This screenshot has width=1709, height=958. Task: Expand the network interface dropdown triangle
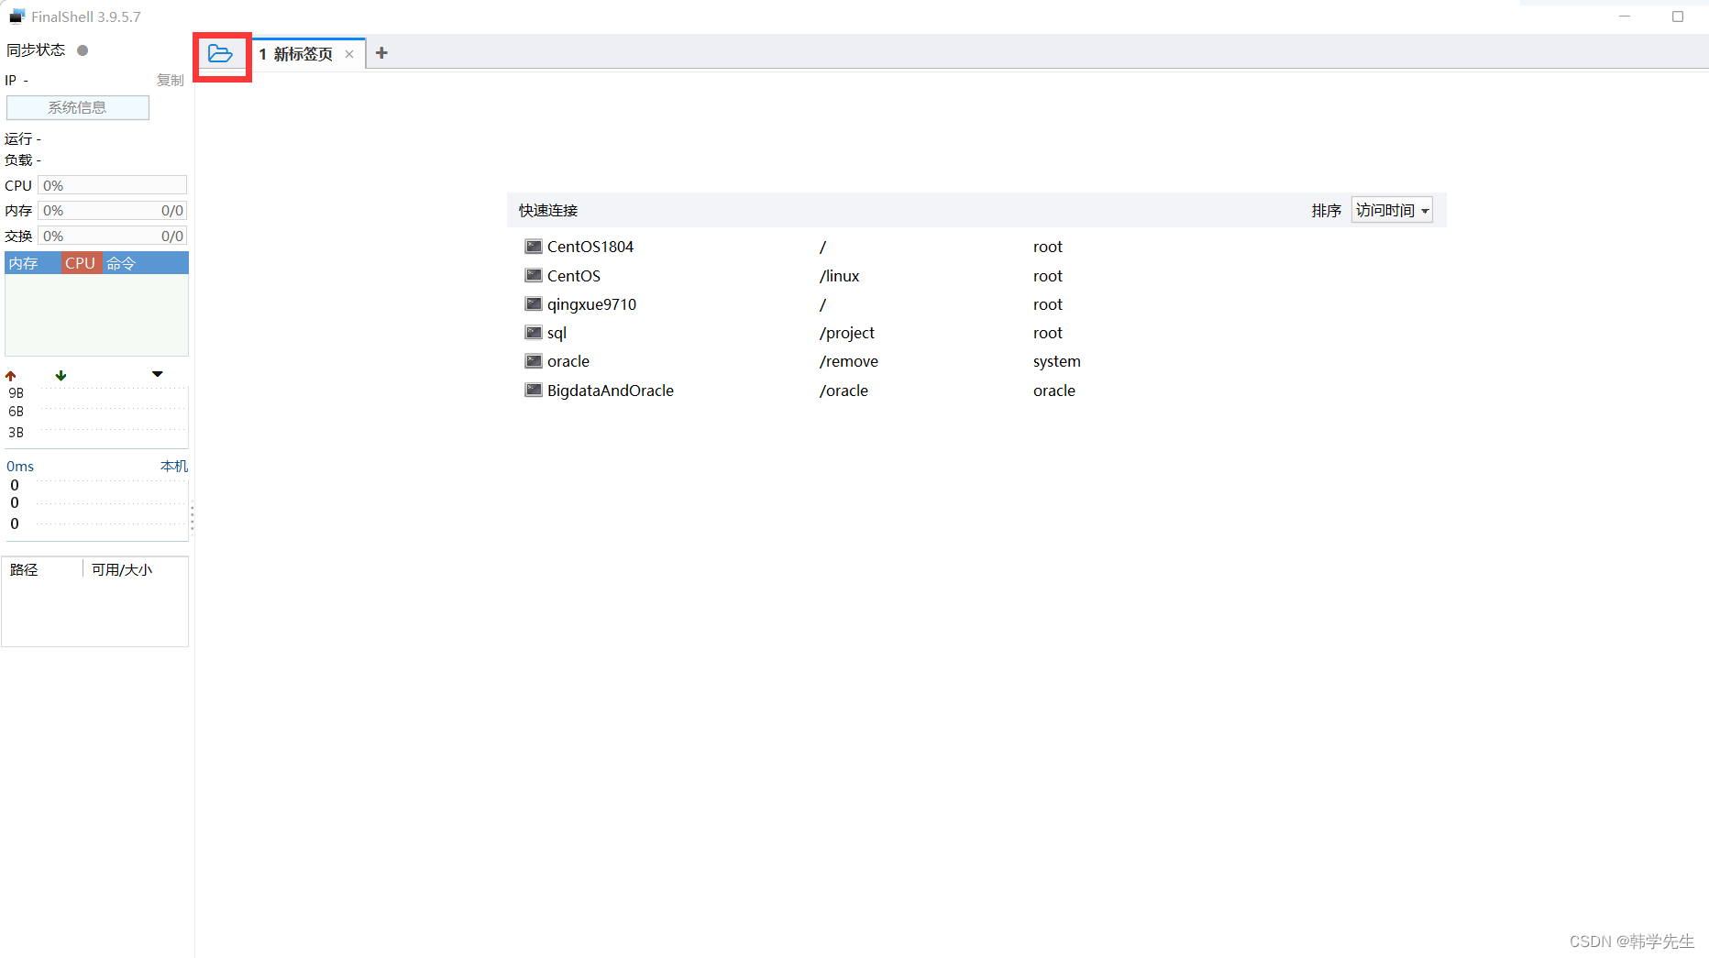tap(158, 374)
